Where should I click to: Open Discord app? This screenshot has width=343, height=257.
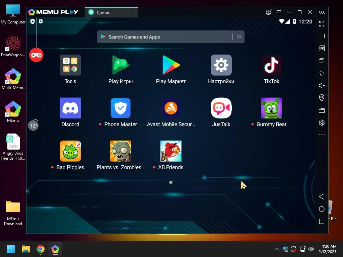(x=70, y=108)
